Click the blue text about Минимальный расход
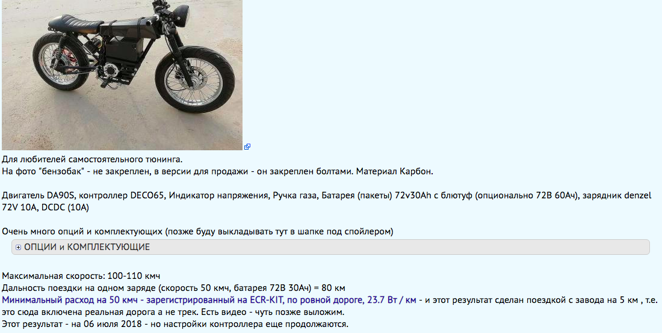This screenshot has height=333, width=662. 209,300
